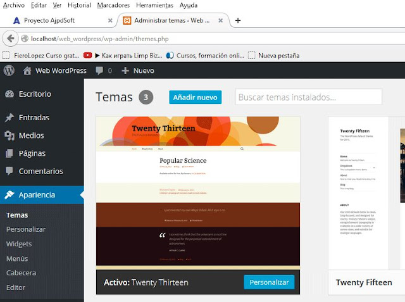Viewport: 405px width, 302px height.
Task: Click the theme count badge showing 3
Action: pos(146,97)
